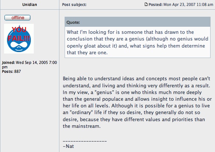This screenshot has width=215, height=152.
Task: Click quoted line starting "What I'm looking for"
Action: tap(130, 32)
